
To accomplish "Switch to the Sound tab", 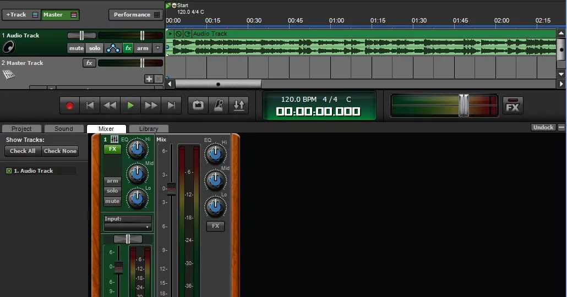I will (64, 129).
